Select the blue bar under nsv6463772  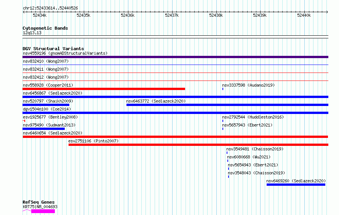tap(227, 105)
